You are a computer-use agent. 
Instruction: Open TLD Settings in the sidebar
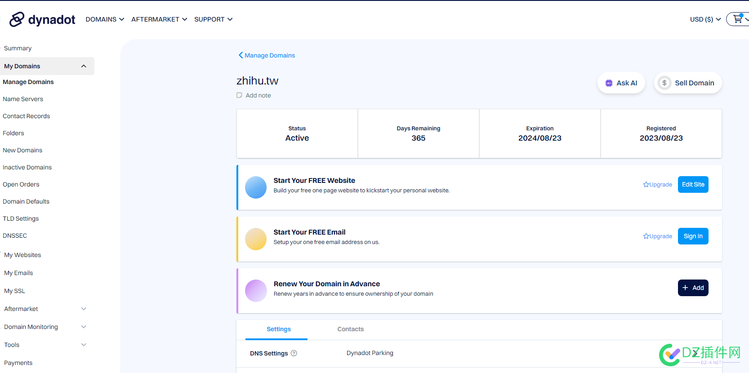[x=21, y=218]
